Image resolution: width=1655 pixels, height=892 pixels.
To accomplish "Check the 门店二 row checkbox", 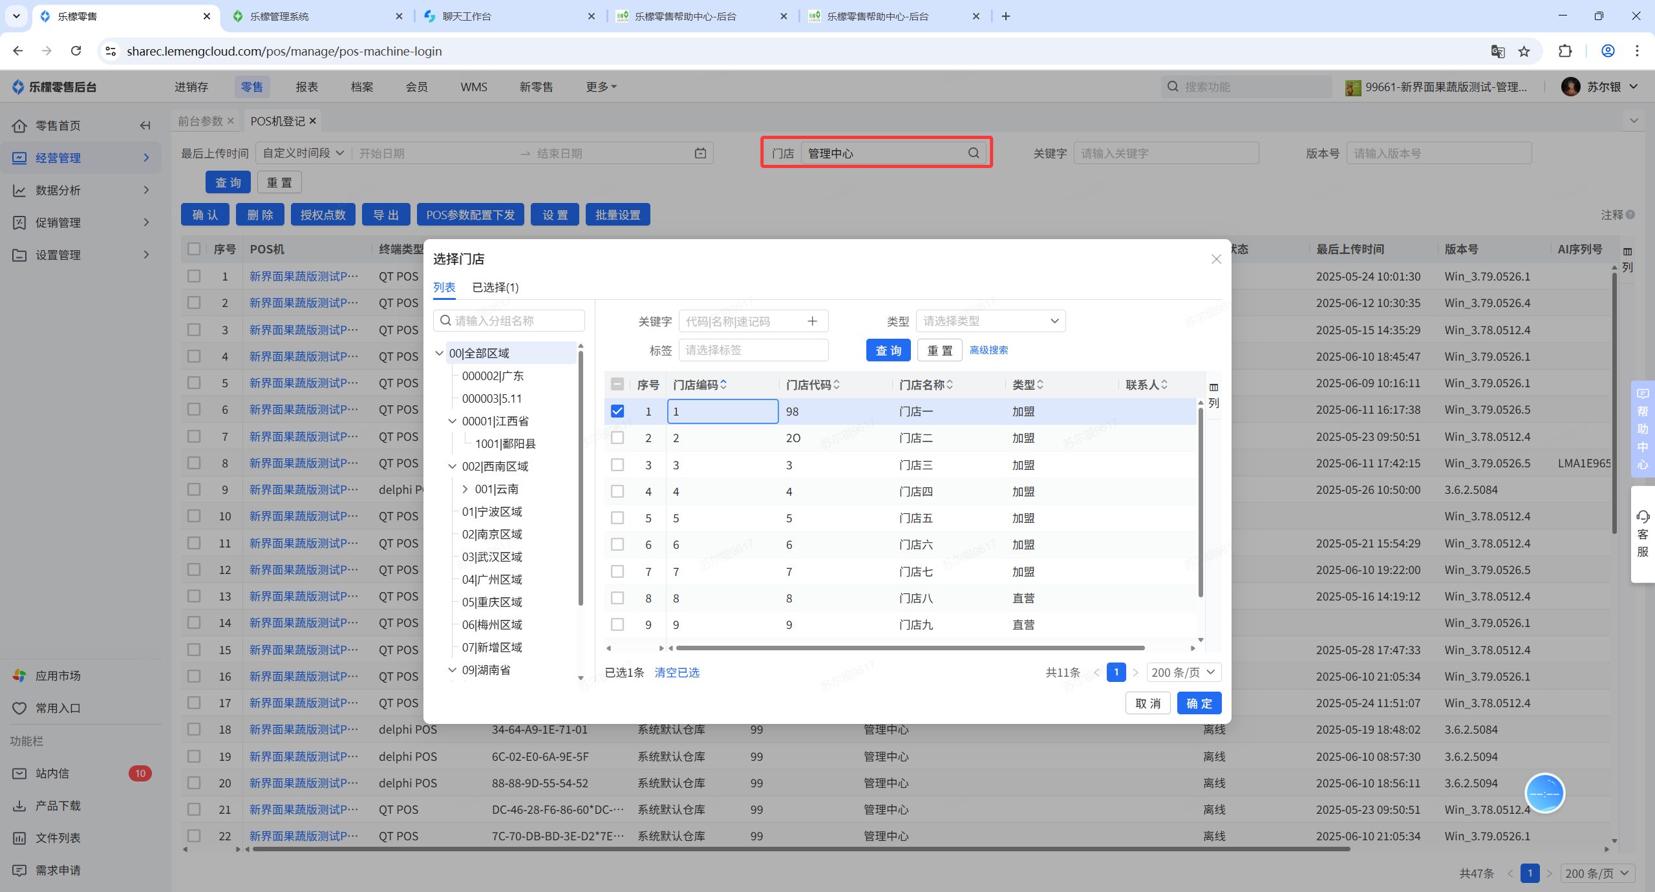I will coord(617,438).
